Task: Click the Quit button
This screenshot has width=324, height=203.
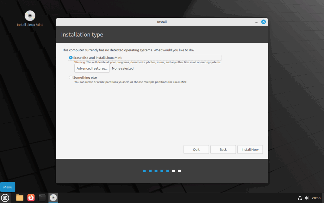Action: click(196, 150)
